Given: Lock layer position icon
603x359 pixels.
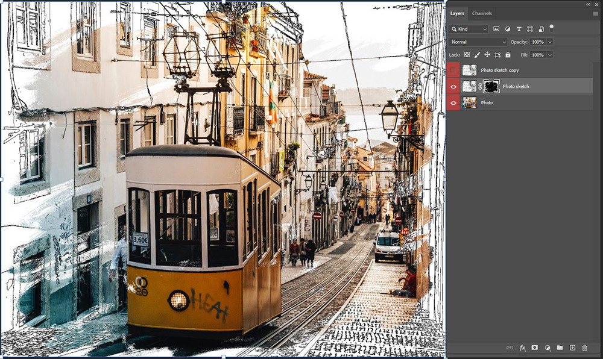Looking at the screenshot, I should pos(487,55).
